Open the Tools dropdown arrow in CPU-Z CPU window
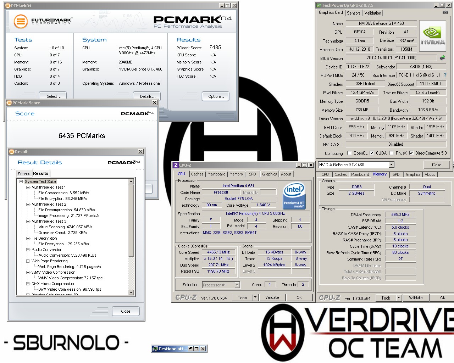This screenshot has height=363, width=454. (x=255, y=298)
